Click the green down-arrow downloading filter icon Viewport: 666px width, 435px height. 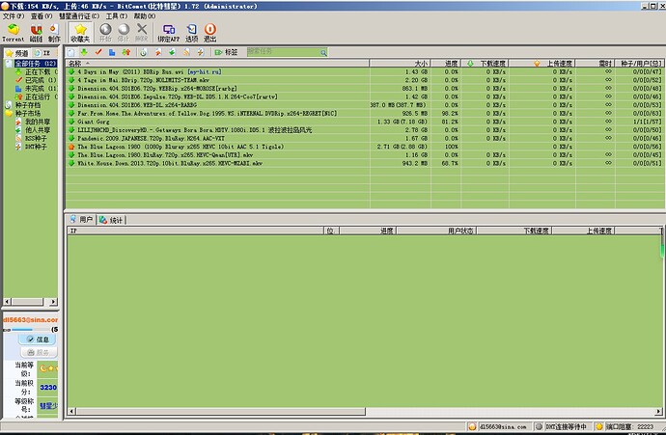(84, 52)
